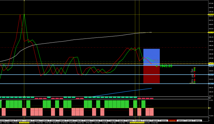Click the second yellow price tag on the scale
This screenshot has width=214, height=124.
[x=211, y=32]
